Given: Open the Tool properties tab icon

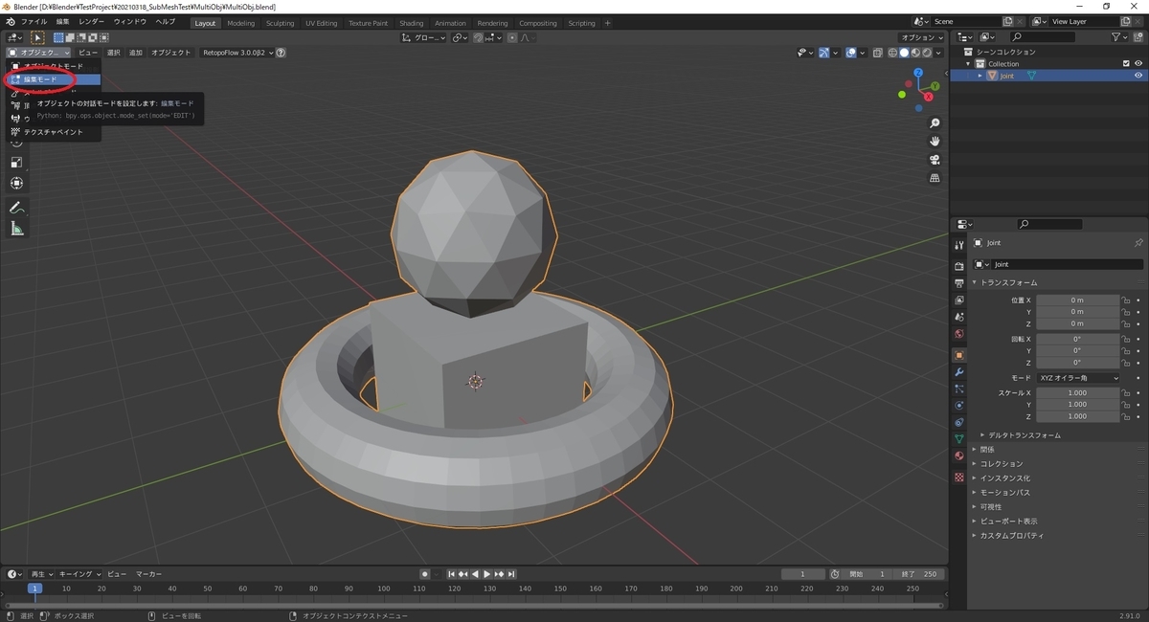Looking at the screenshot, I should [x=958, y=246].
